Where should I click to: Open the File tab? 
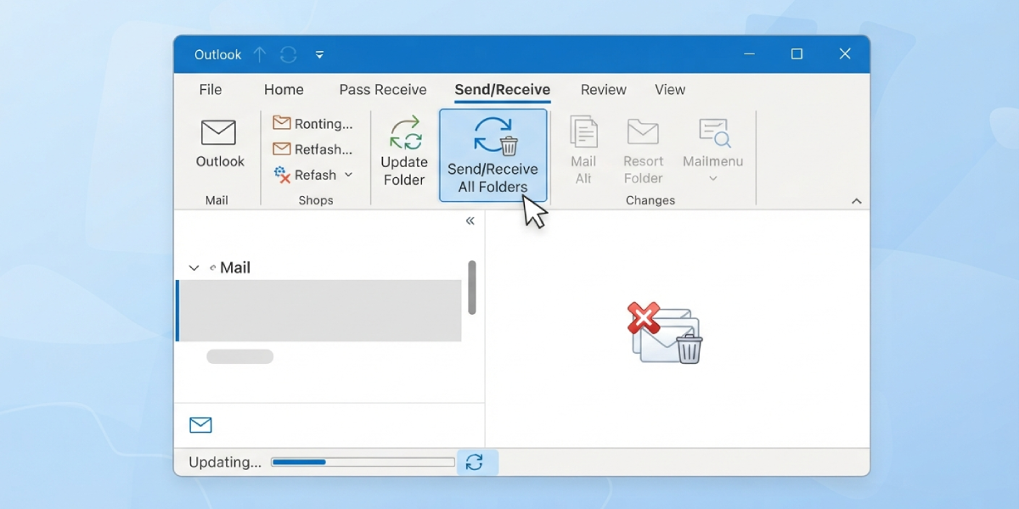click(x=211, y=90)
